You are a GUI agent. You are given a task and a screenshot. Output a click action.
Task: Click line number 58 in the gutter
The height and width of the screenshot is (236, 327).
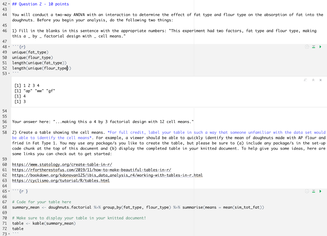coord(4,132)
